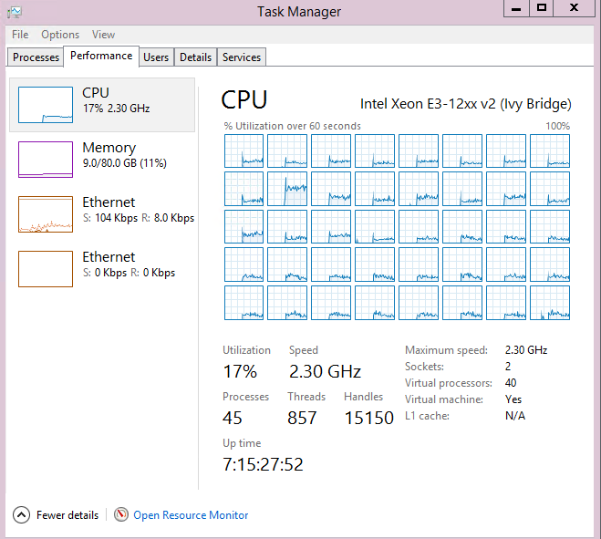601x539 pixels.
Task: Select the CPU resource in the sidebar
Action: click(x=102, y=105)
